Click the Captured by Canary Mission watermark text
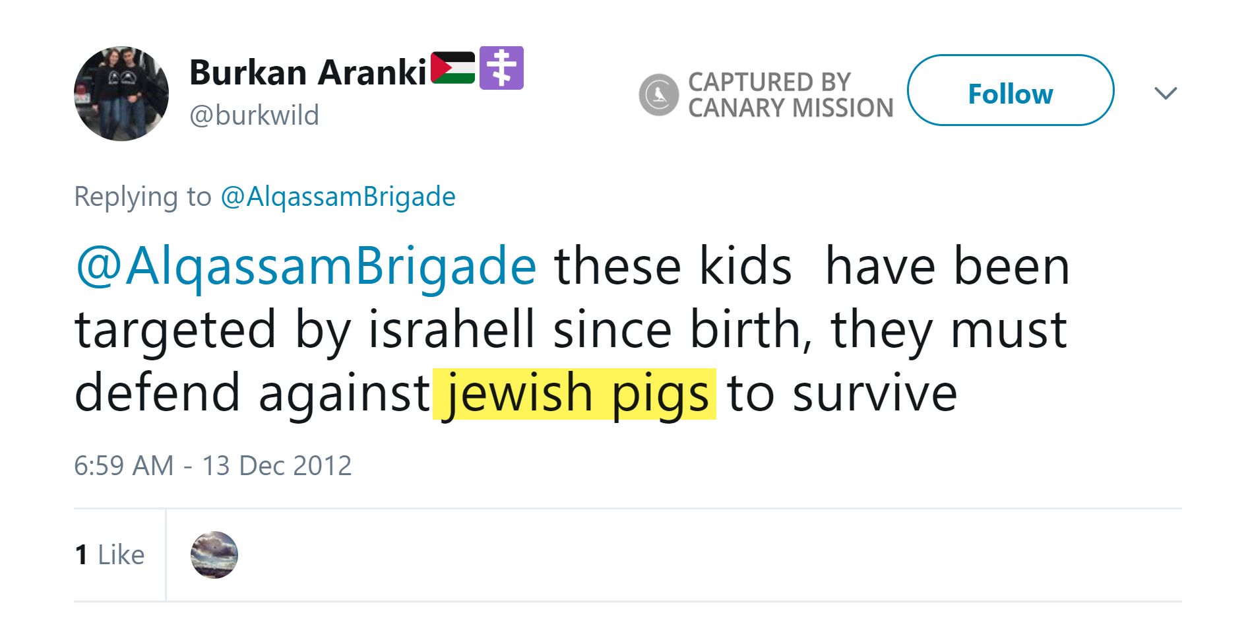Image resolution: width=1248 pixels, height=617 pixels. [x=790, y=94]
